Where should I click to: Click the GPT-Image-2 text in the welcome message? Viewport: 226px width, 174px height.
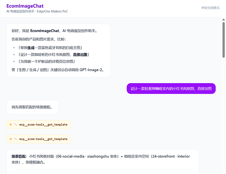[91, 70]
